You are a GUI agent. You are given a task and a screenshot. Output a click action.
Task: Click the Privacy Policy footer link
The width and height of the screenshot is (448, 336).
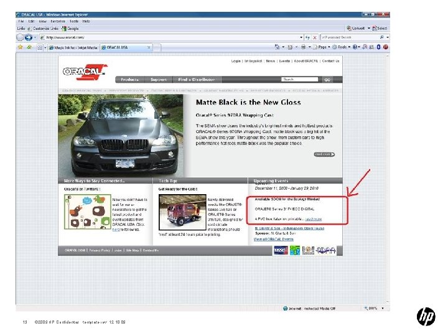(100, 250)
